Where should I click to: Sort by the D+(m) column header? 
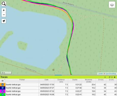[x=101, y=81]
